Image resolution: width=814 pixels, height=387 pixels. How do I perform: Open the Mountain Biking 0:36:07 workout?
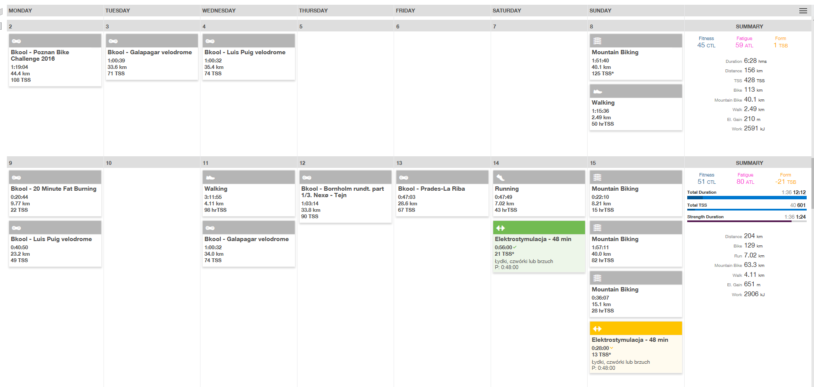pyautogui.click(x=615, y=290)
